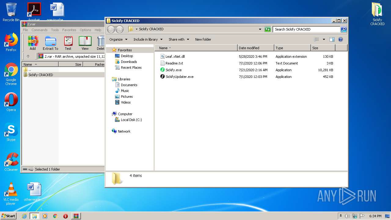Image resolution: width=391 pixels, height=220 pixels.
Task: Select the VLC media player desktop icon
Action: [x=11, y=194]
